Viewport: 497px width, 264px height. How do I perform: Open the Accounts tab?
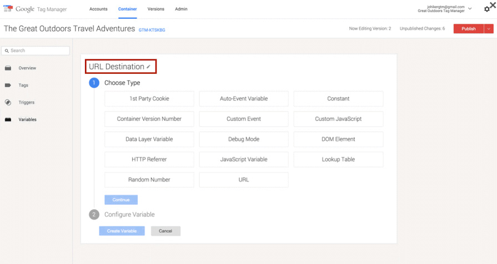click(x=98, y=9)
